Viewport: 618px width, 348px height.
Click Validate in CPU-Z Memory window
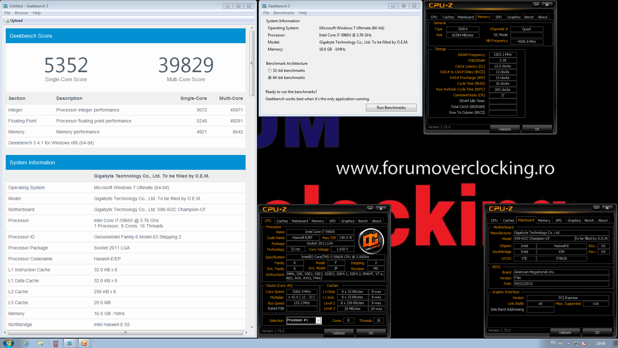(505, 129)
